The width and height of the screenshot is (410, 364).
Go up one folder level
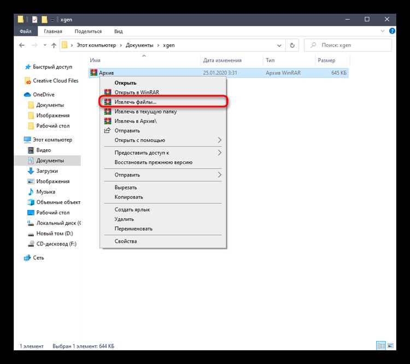click(54, 45)
